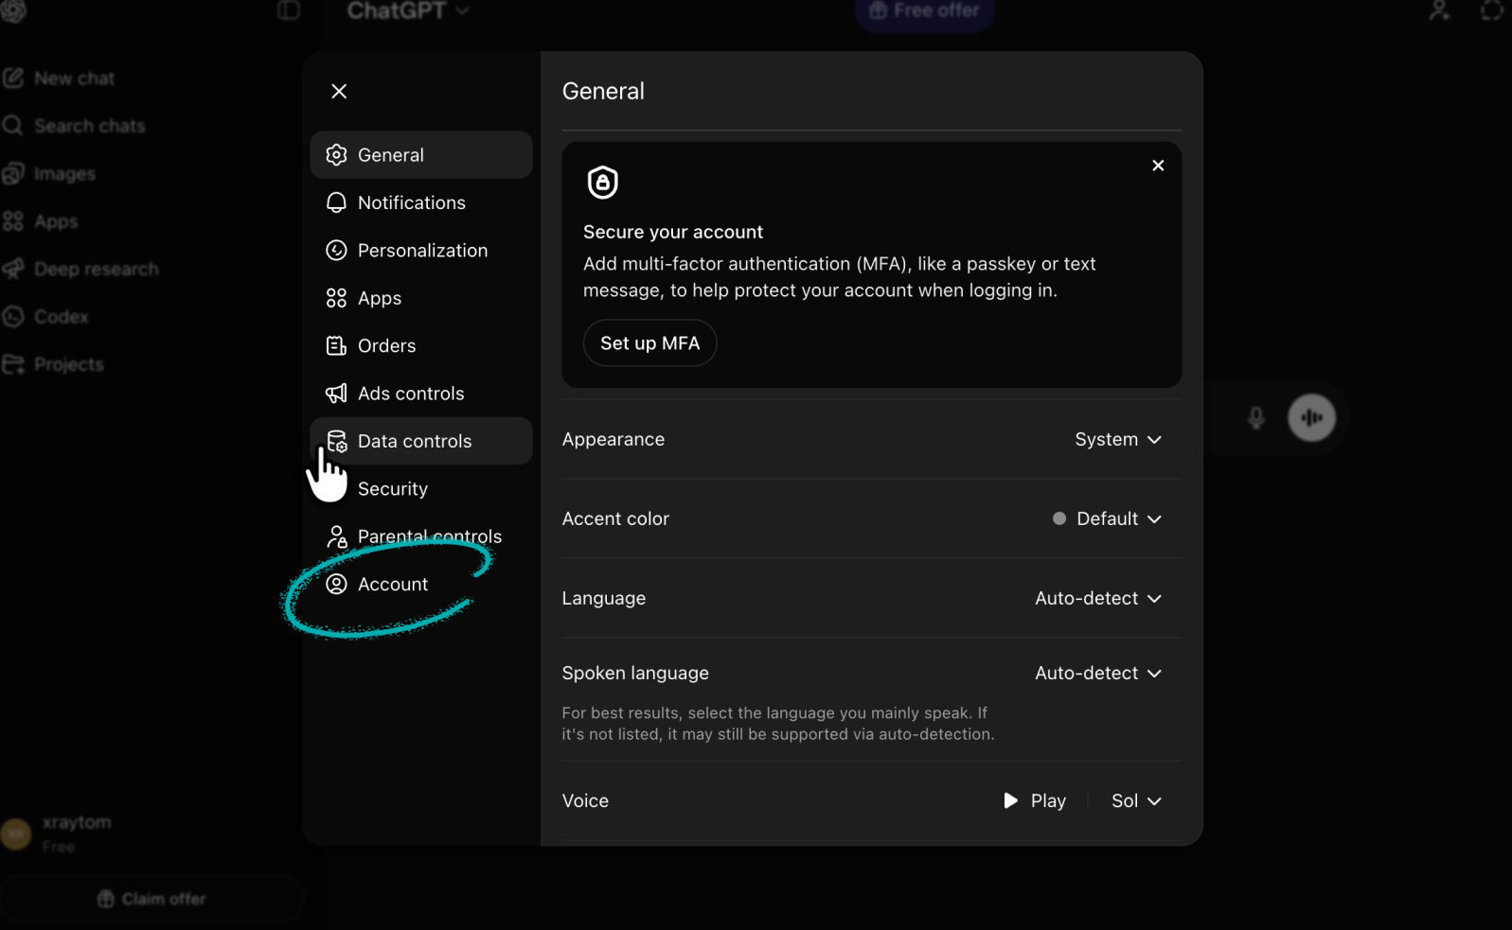Viewport: 1512px width, 930px height.
Task: Open Ads controls settings tab
Action: click(420, 394)
